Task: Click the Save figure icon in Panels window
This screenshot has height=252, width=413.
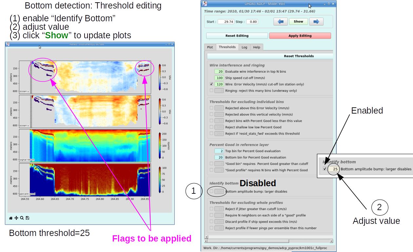Action: pos(28,218)
